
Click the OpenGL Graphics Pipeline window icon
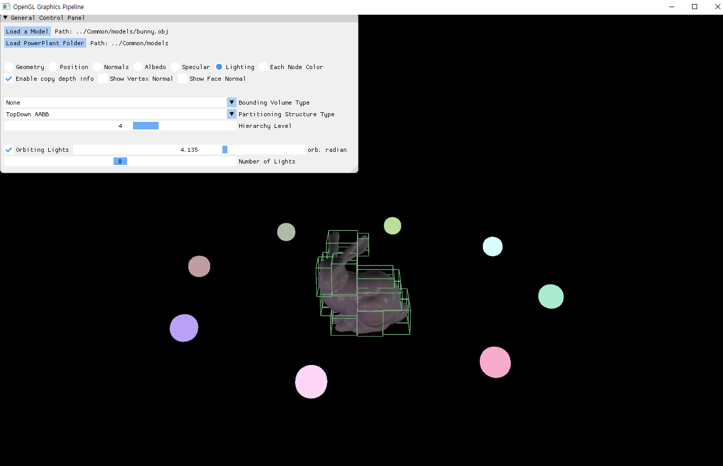tap(6, 7)
